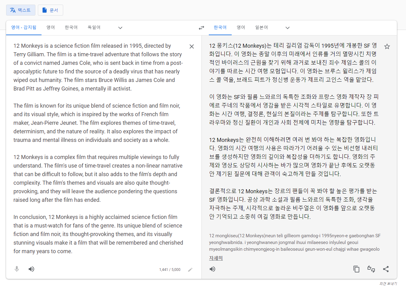Select 한국어 target language tab
Screen dimensions: 406x292
pyautogui.click(x=220, y=28)
